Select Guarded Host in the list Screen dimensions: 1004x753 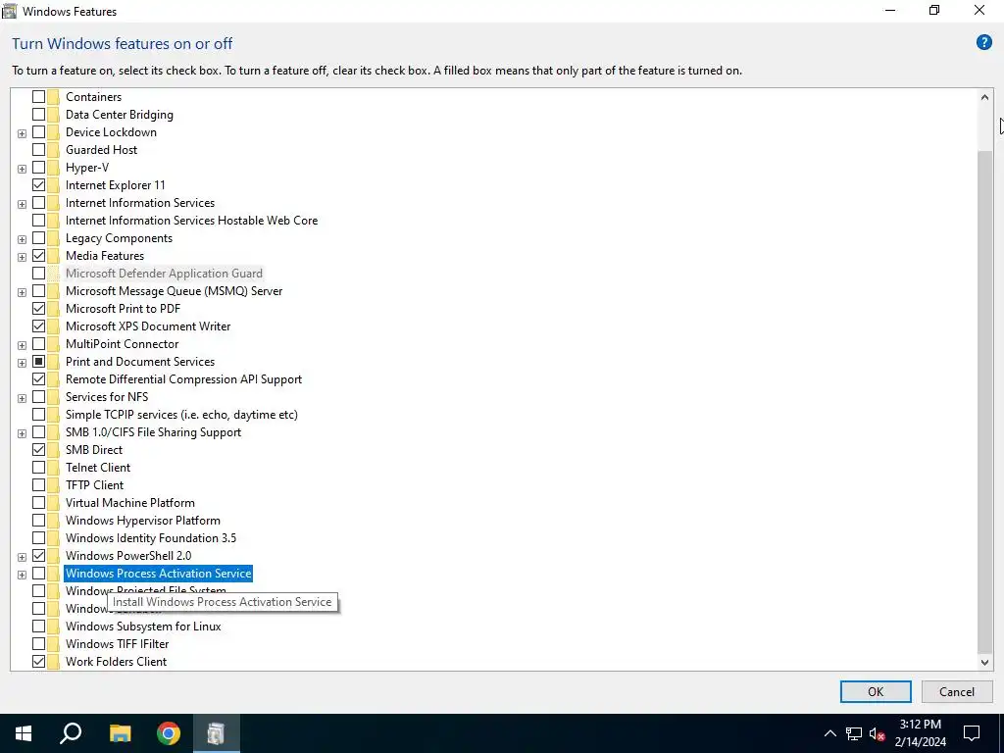pyautogui.click(x=101, y=150)
